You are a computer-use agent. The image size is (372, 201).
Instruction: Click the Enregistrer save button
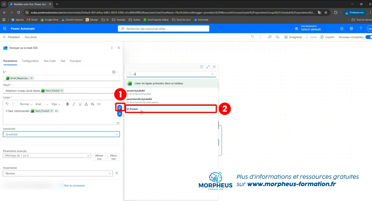pyautogui.click(x=293, y=37)
